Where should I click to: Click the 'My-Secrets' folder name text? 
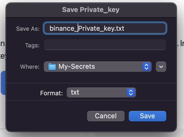pyautogui.click(x=77, y=67)
